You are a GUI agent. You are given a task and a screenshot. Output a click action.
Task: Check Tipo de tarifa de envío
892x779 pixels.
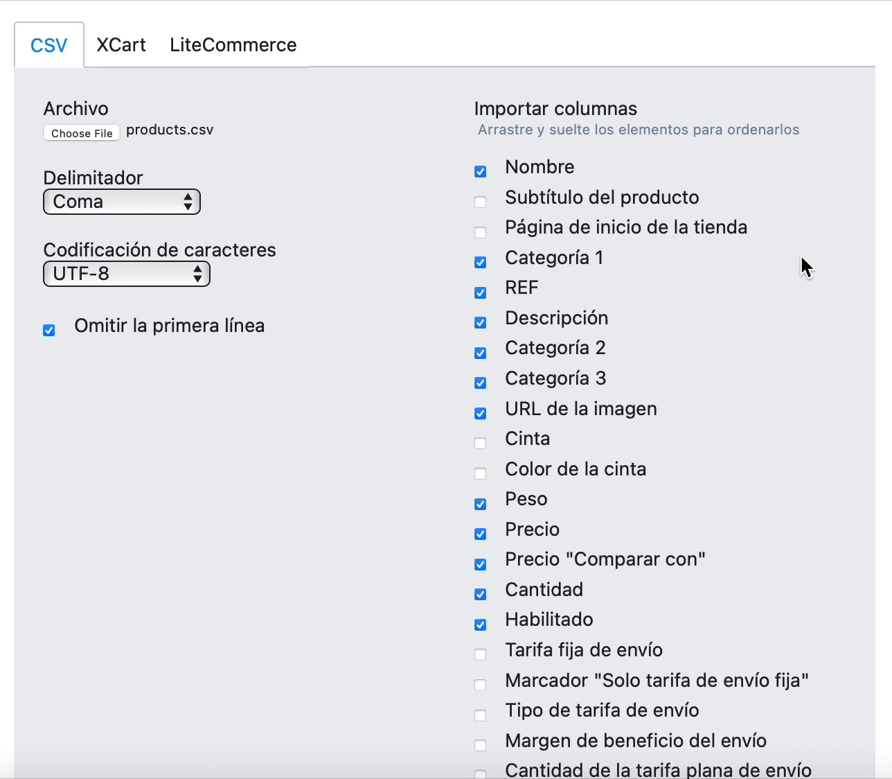click(480, 715)
